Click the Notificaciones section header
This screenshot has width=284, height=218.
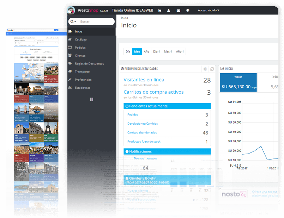(x=167, y=151)
